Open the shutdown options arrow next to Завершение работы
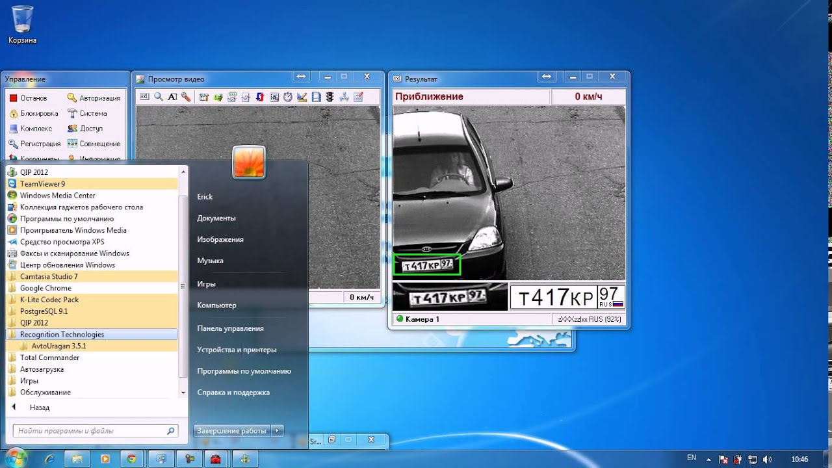The image size is (832, 468). (x=278, y=431)
